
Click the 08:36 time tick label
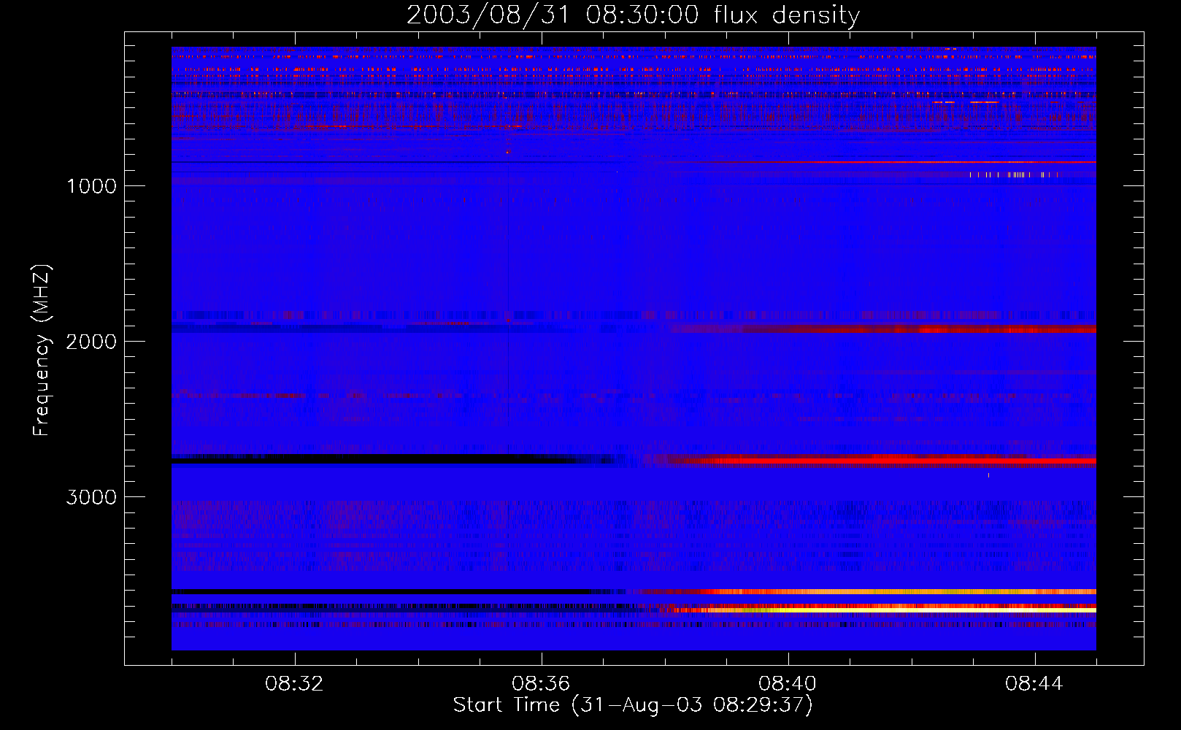(x=542, y=684)
